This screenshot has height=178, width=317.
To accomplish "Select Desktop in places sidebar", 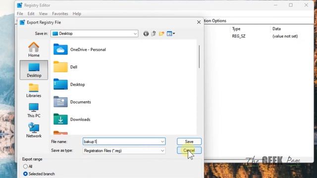I will point(34,70).
